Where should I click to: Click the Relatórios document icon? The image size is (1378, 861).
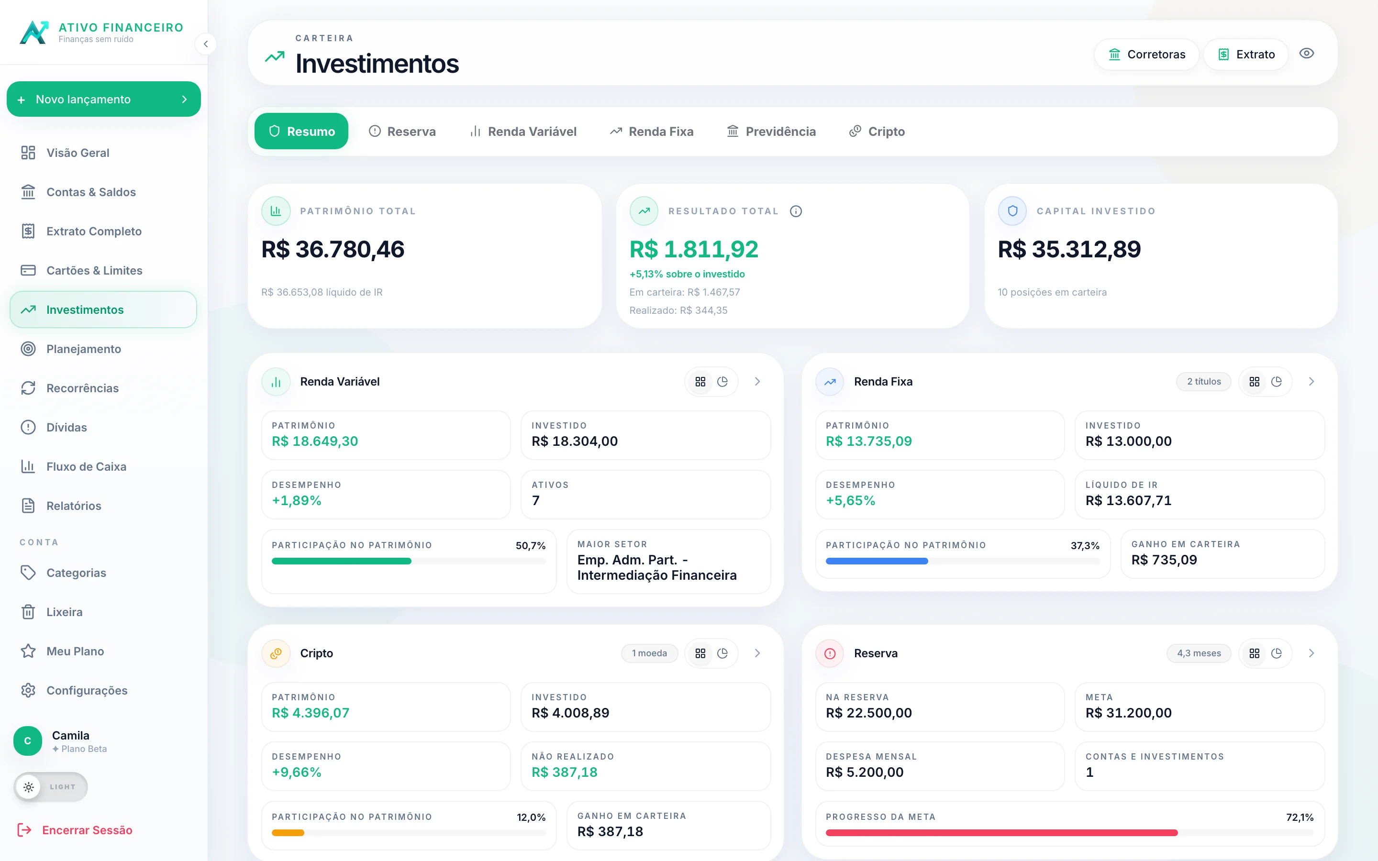28,506
